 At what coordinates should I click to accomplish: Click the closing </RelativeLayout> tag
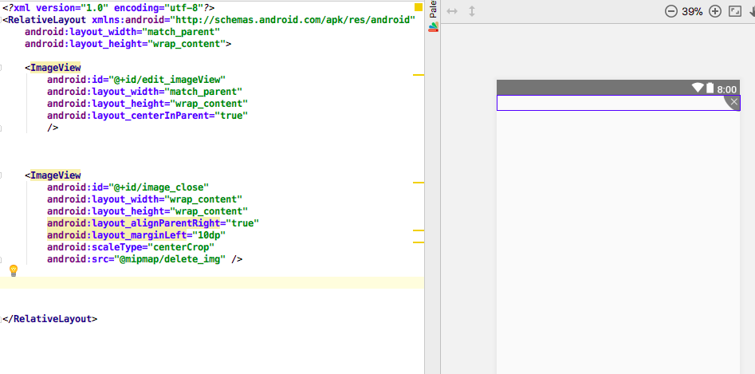[49, 319]
